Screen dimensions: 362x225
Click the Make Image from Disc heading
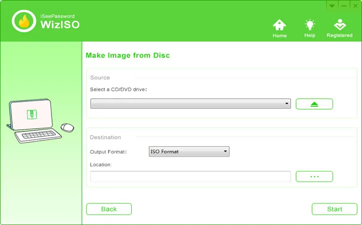pos(128,55)
